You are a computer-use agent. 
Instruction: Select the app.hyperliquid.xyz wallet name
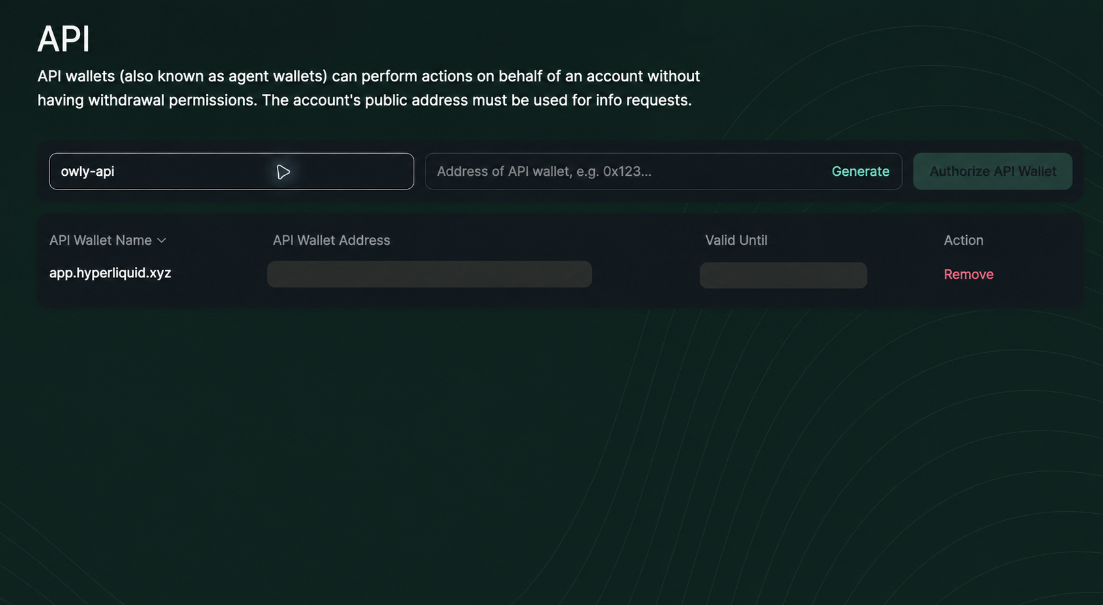coord(110,273)
